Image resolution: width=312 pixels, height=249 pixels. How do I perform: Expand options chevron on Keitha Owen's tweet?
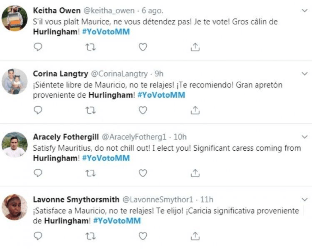pos(304,11)
